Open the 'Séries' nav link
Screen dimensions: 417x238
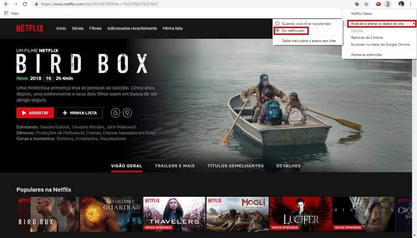[78, 29]
